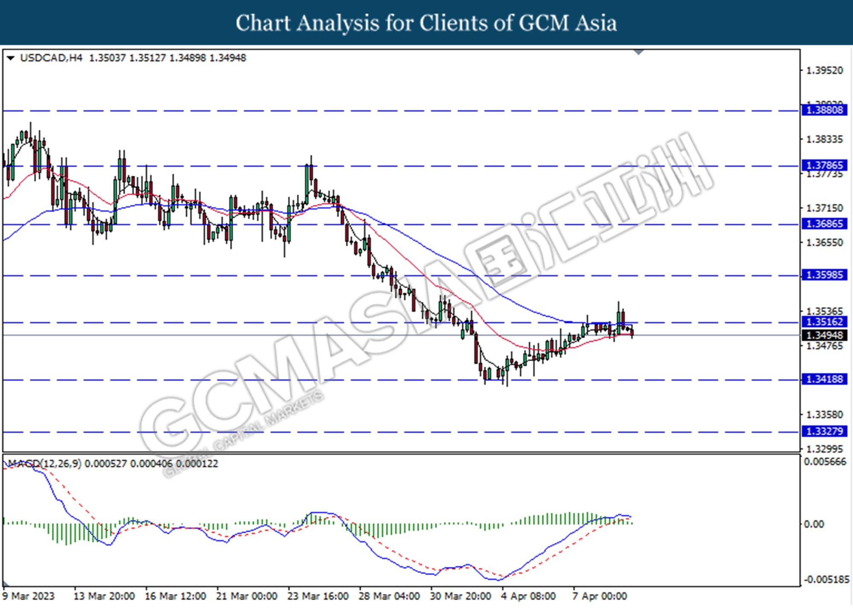Click the chart shift marker at top
The image size is (853, 609).
tap(638, 52)
